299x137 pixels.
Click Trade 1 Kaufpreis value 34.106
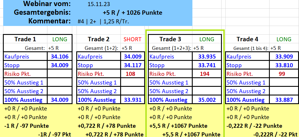click(x=60, y=57)
